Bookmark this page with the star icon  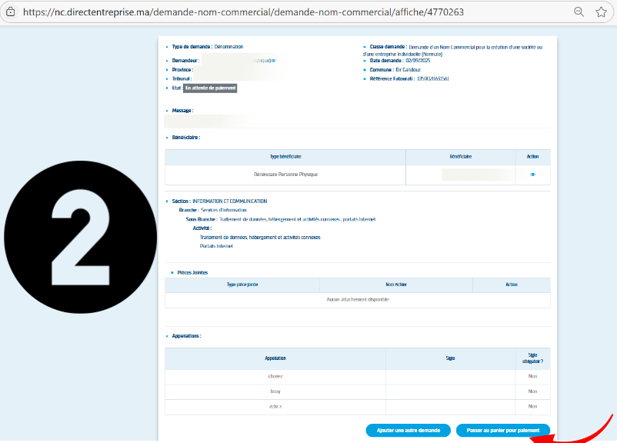[601, 12]
